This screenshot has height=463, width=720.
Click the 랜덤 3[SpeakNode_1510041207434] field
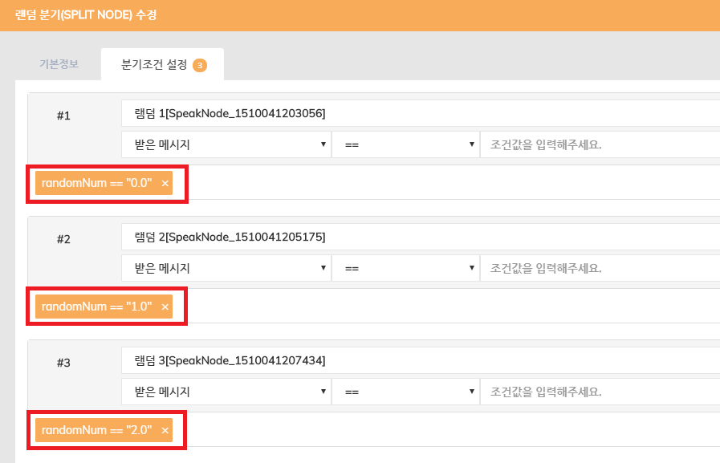[x=421, y=360]
